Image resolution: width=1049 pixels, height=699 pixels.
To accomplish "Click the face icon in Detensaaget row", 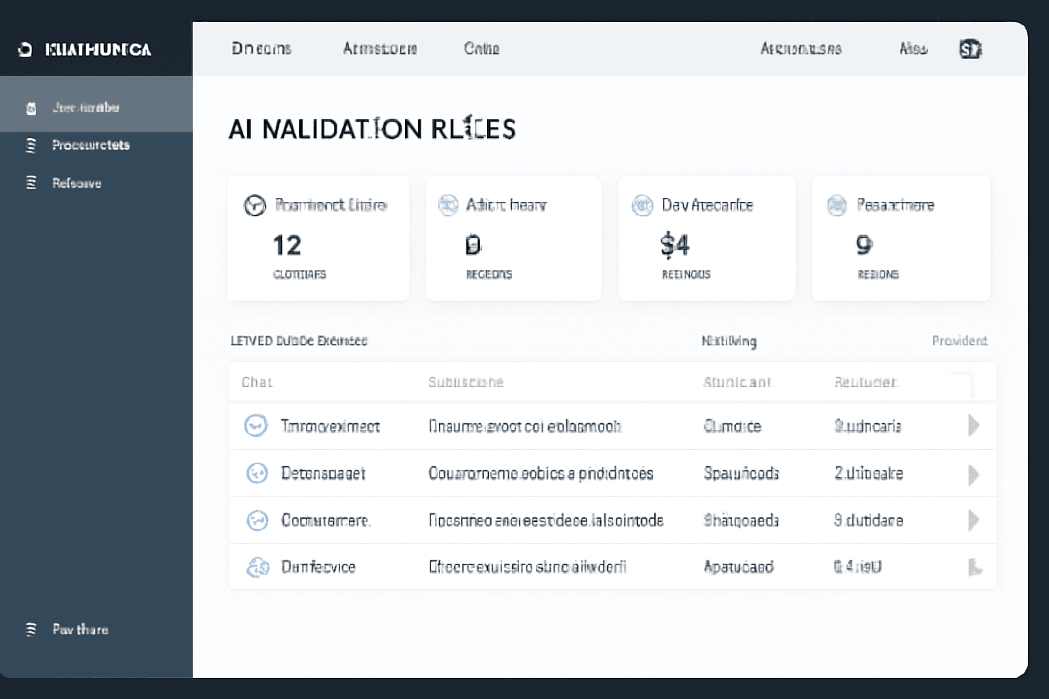I will (257, 473).
